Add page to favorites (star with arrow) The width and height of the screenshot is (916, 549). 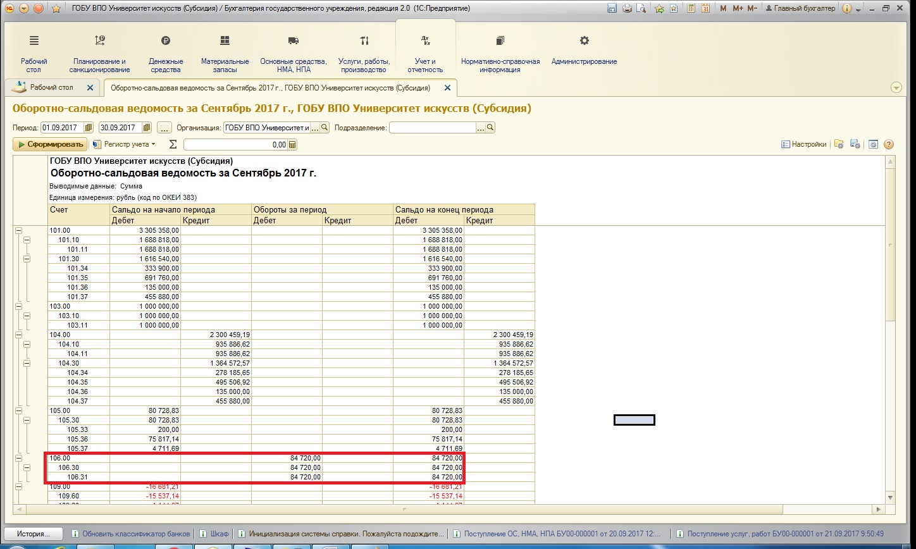(x=659, y=8)
